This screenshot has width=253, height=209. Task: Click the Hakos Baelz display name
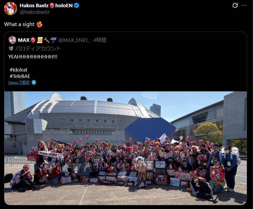coord(34,5)
